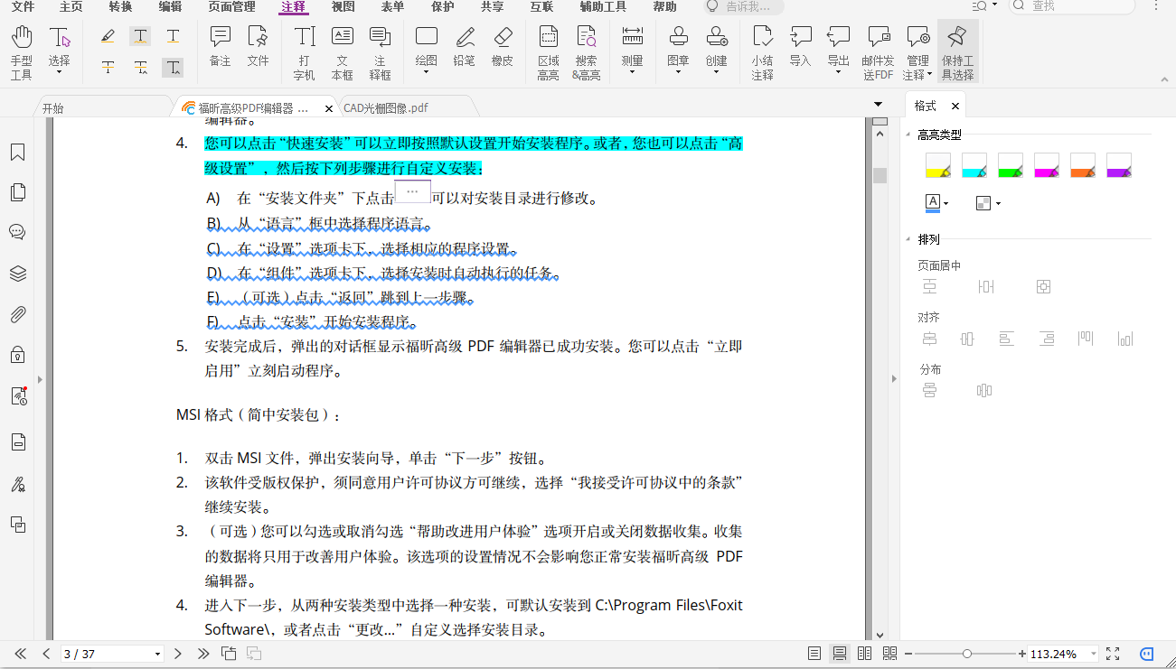Attach a file with 文件 tool
The height and width of the screenshot is (669, 1176).
(x=258, y=46)
